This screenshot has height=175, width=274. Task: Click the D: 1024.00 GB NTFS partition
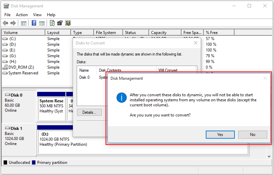68,139
